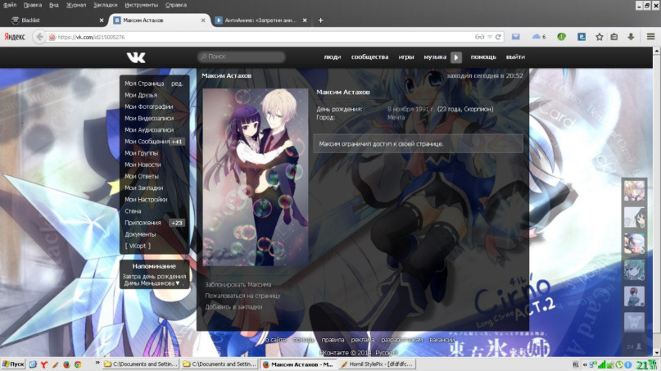Open [ VKopt ] settings in sidebar
The image size is (661, 371).
138,246
